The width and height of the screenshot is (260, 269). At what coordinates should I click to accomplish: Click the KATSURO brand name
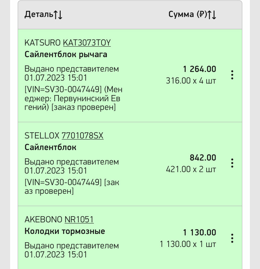pyautogui.click(x=43, y=43)
